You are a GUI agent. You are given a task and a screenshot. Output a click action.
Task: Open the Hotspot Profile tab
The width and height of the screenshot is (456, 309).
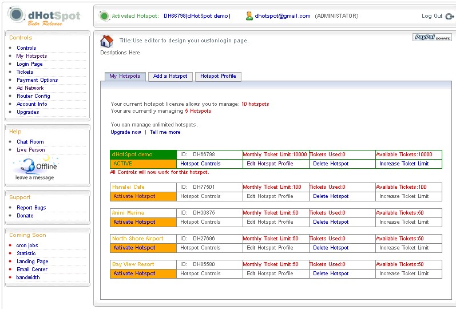[218, 76]
